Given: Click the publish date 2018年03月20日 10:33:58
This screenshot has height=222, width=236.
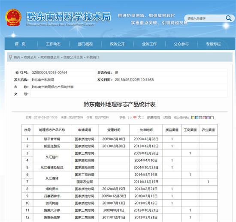Looking at the screenshot, I should tap(134, 80).
